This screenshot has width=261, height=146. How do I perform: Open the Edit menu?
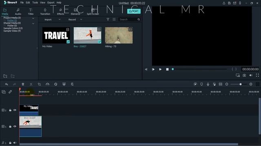pyautogui.click(x=28, y=3)
